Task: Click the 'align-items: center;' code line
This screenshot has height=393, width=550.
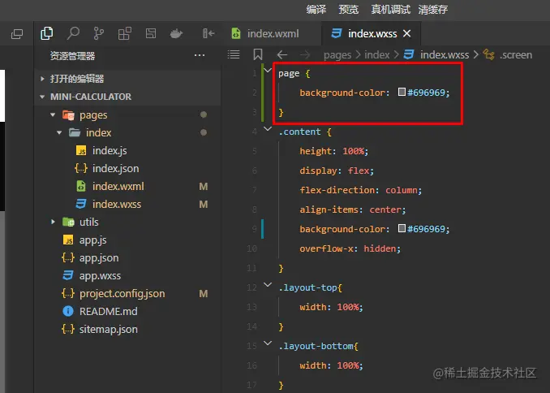Action: (353, 209)
